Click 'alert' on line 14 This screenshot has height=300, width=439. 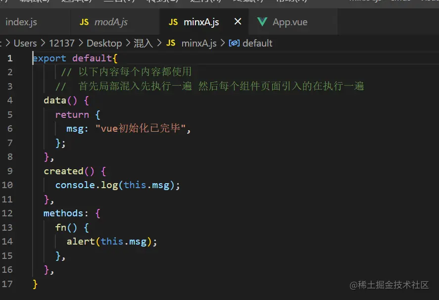(81, 242)
